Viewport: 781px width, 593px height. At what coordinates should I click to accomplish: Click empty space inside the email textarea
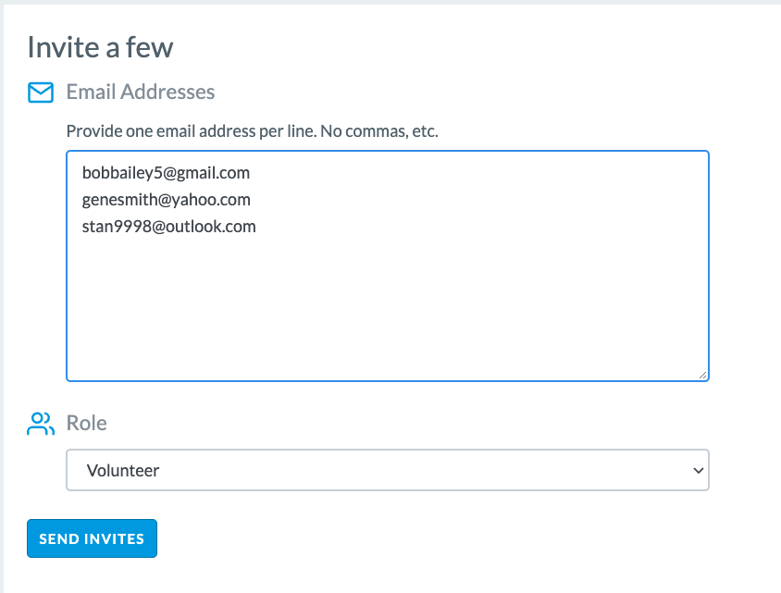[388, 309]
